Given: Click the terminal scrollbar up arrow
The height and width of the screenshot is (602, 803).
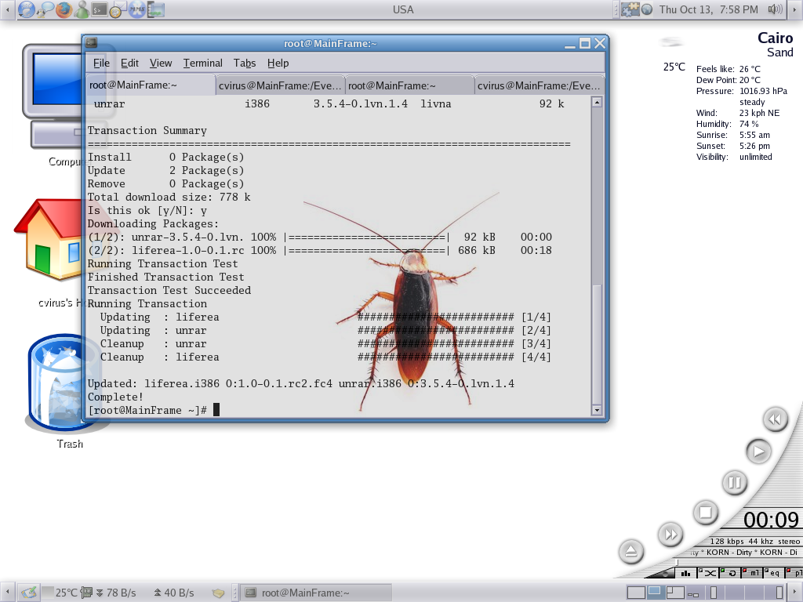Looking at the screenshot, I should 597,102.
